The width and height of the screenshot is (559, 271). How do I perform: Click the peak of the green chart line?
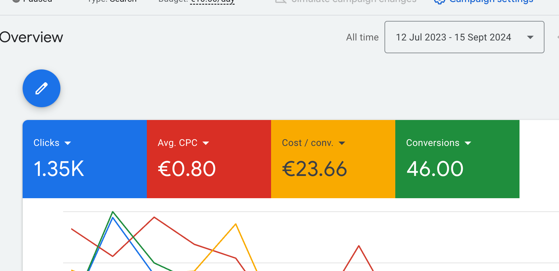pos(113,212)
